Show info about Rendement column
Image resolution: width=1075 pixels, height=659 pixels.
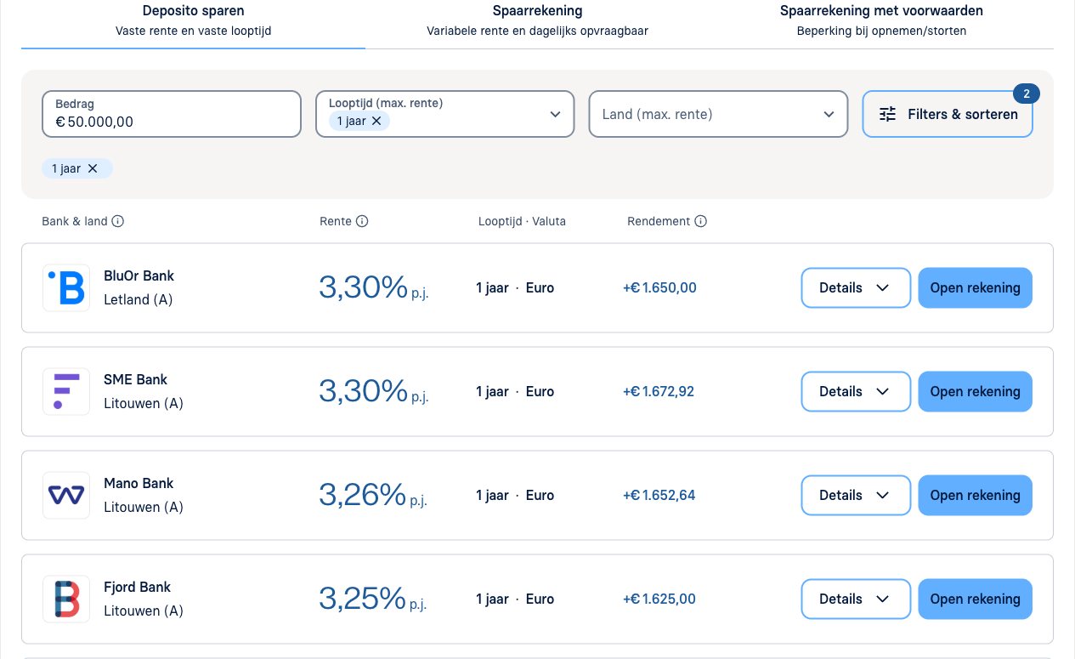coord(700,221)
